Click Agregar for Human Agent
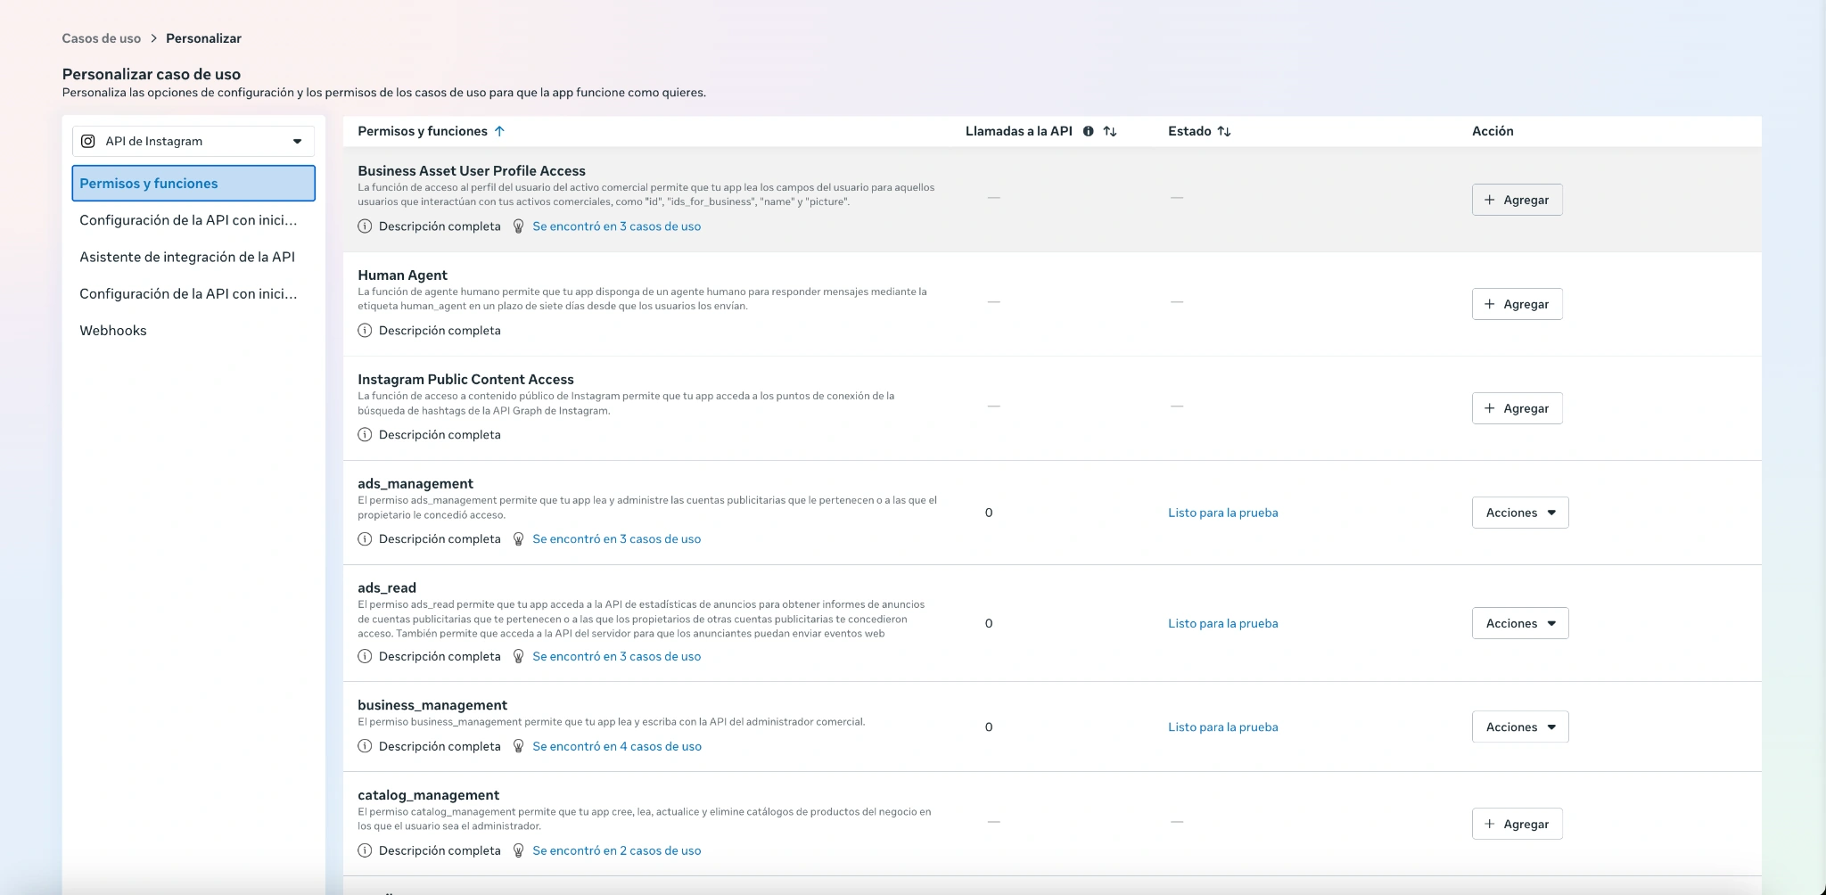Image resolution: width=1826 pixels, height=895 pixels. (1517, 304)
